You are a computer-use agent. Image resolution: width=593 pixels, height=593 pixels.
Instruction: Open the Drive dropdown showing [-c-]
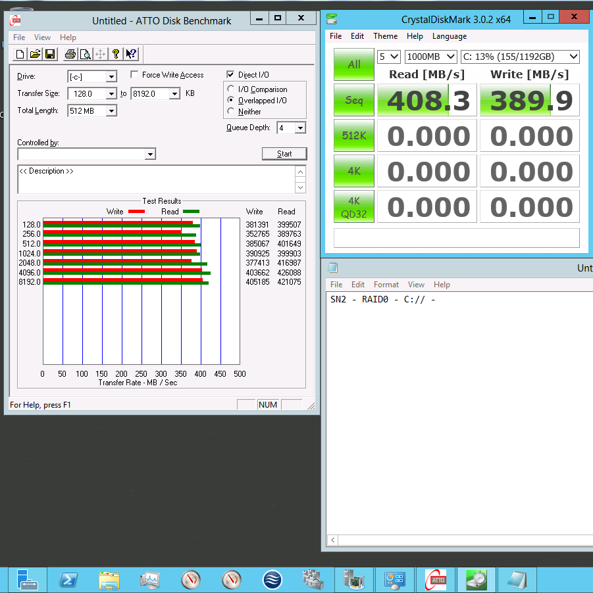(x=111, y=77)
